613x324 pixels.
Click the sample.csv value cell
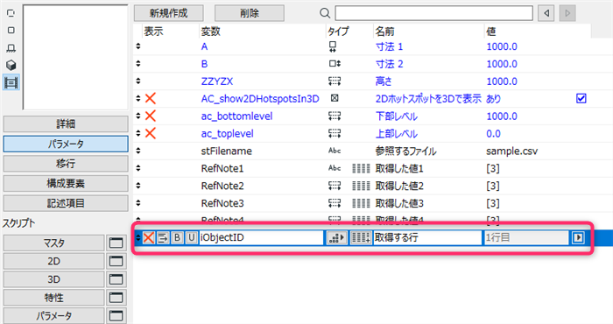coord(511,151)
